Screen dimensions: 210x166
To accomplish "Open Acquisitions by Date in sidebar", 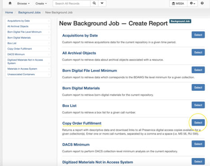I will (28, 21).
